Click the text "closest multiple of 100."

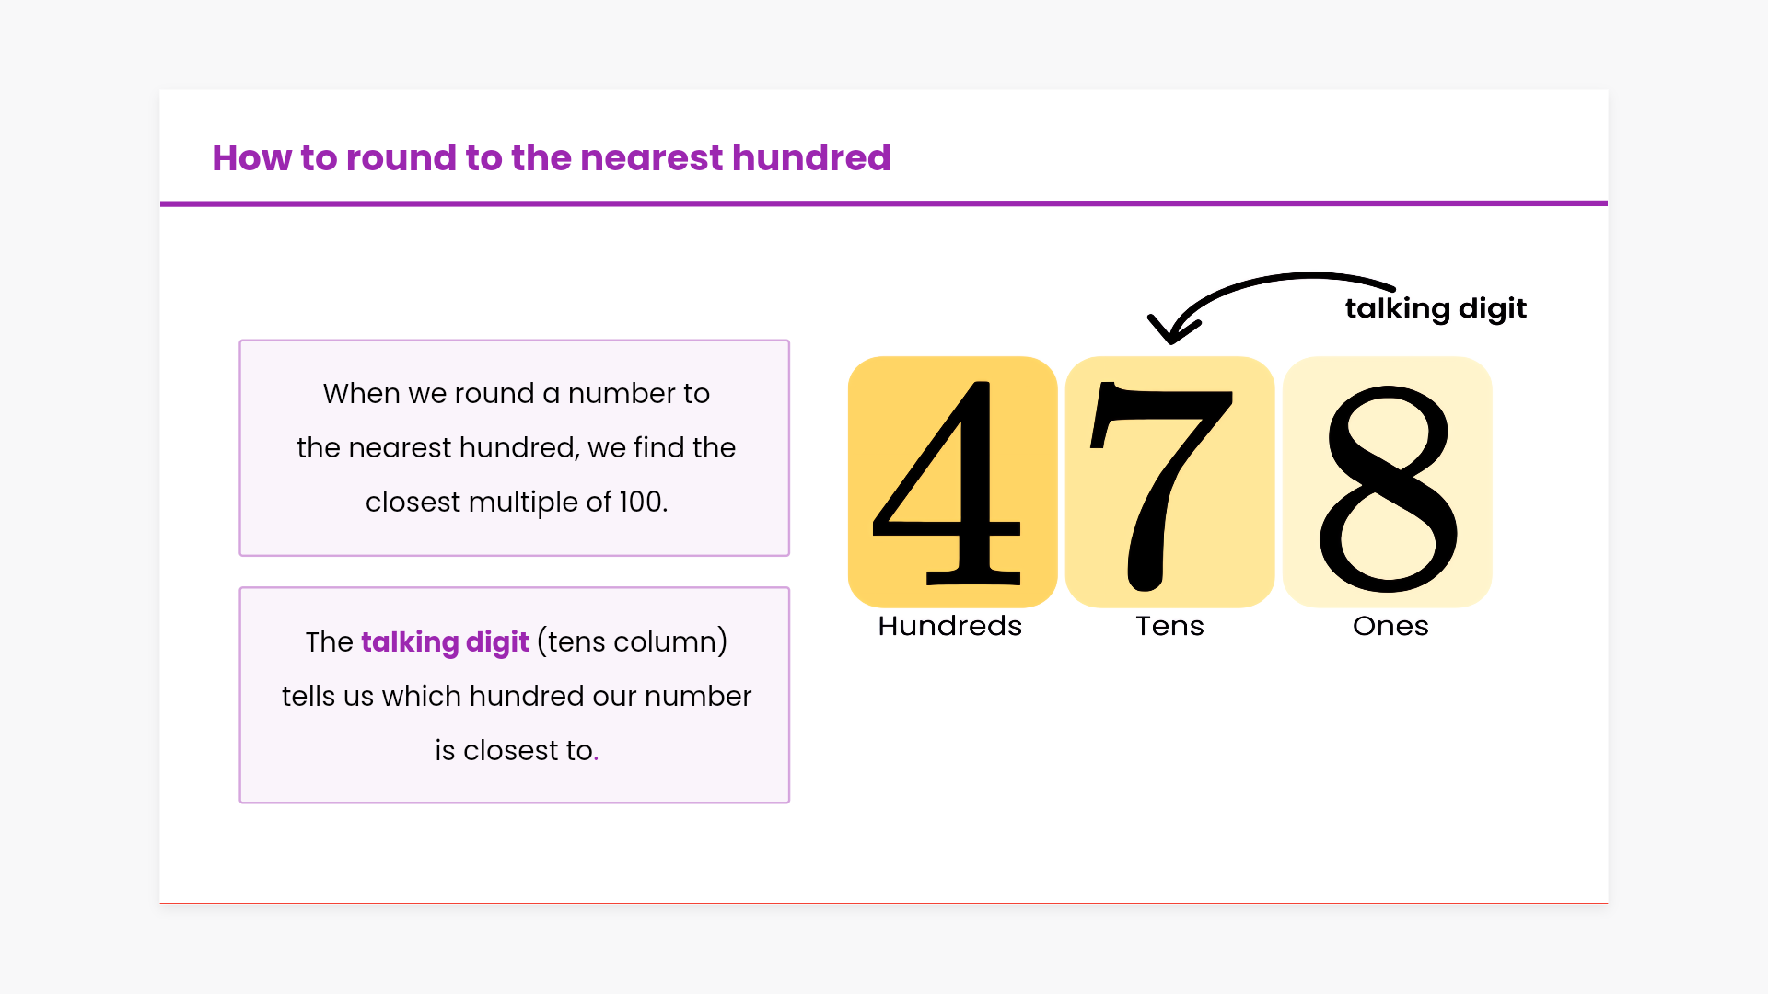click(x=516, y=503)
